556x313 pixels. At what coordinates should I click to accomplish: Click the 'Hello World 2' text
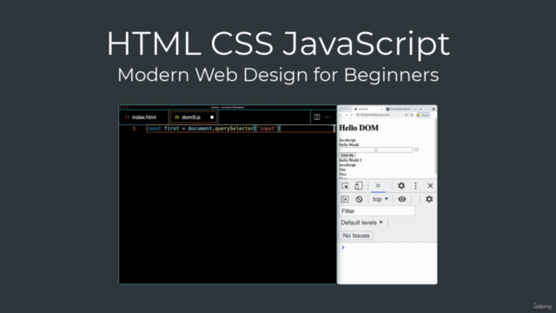[x=350, y=160]
